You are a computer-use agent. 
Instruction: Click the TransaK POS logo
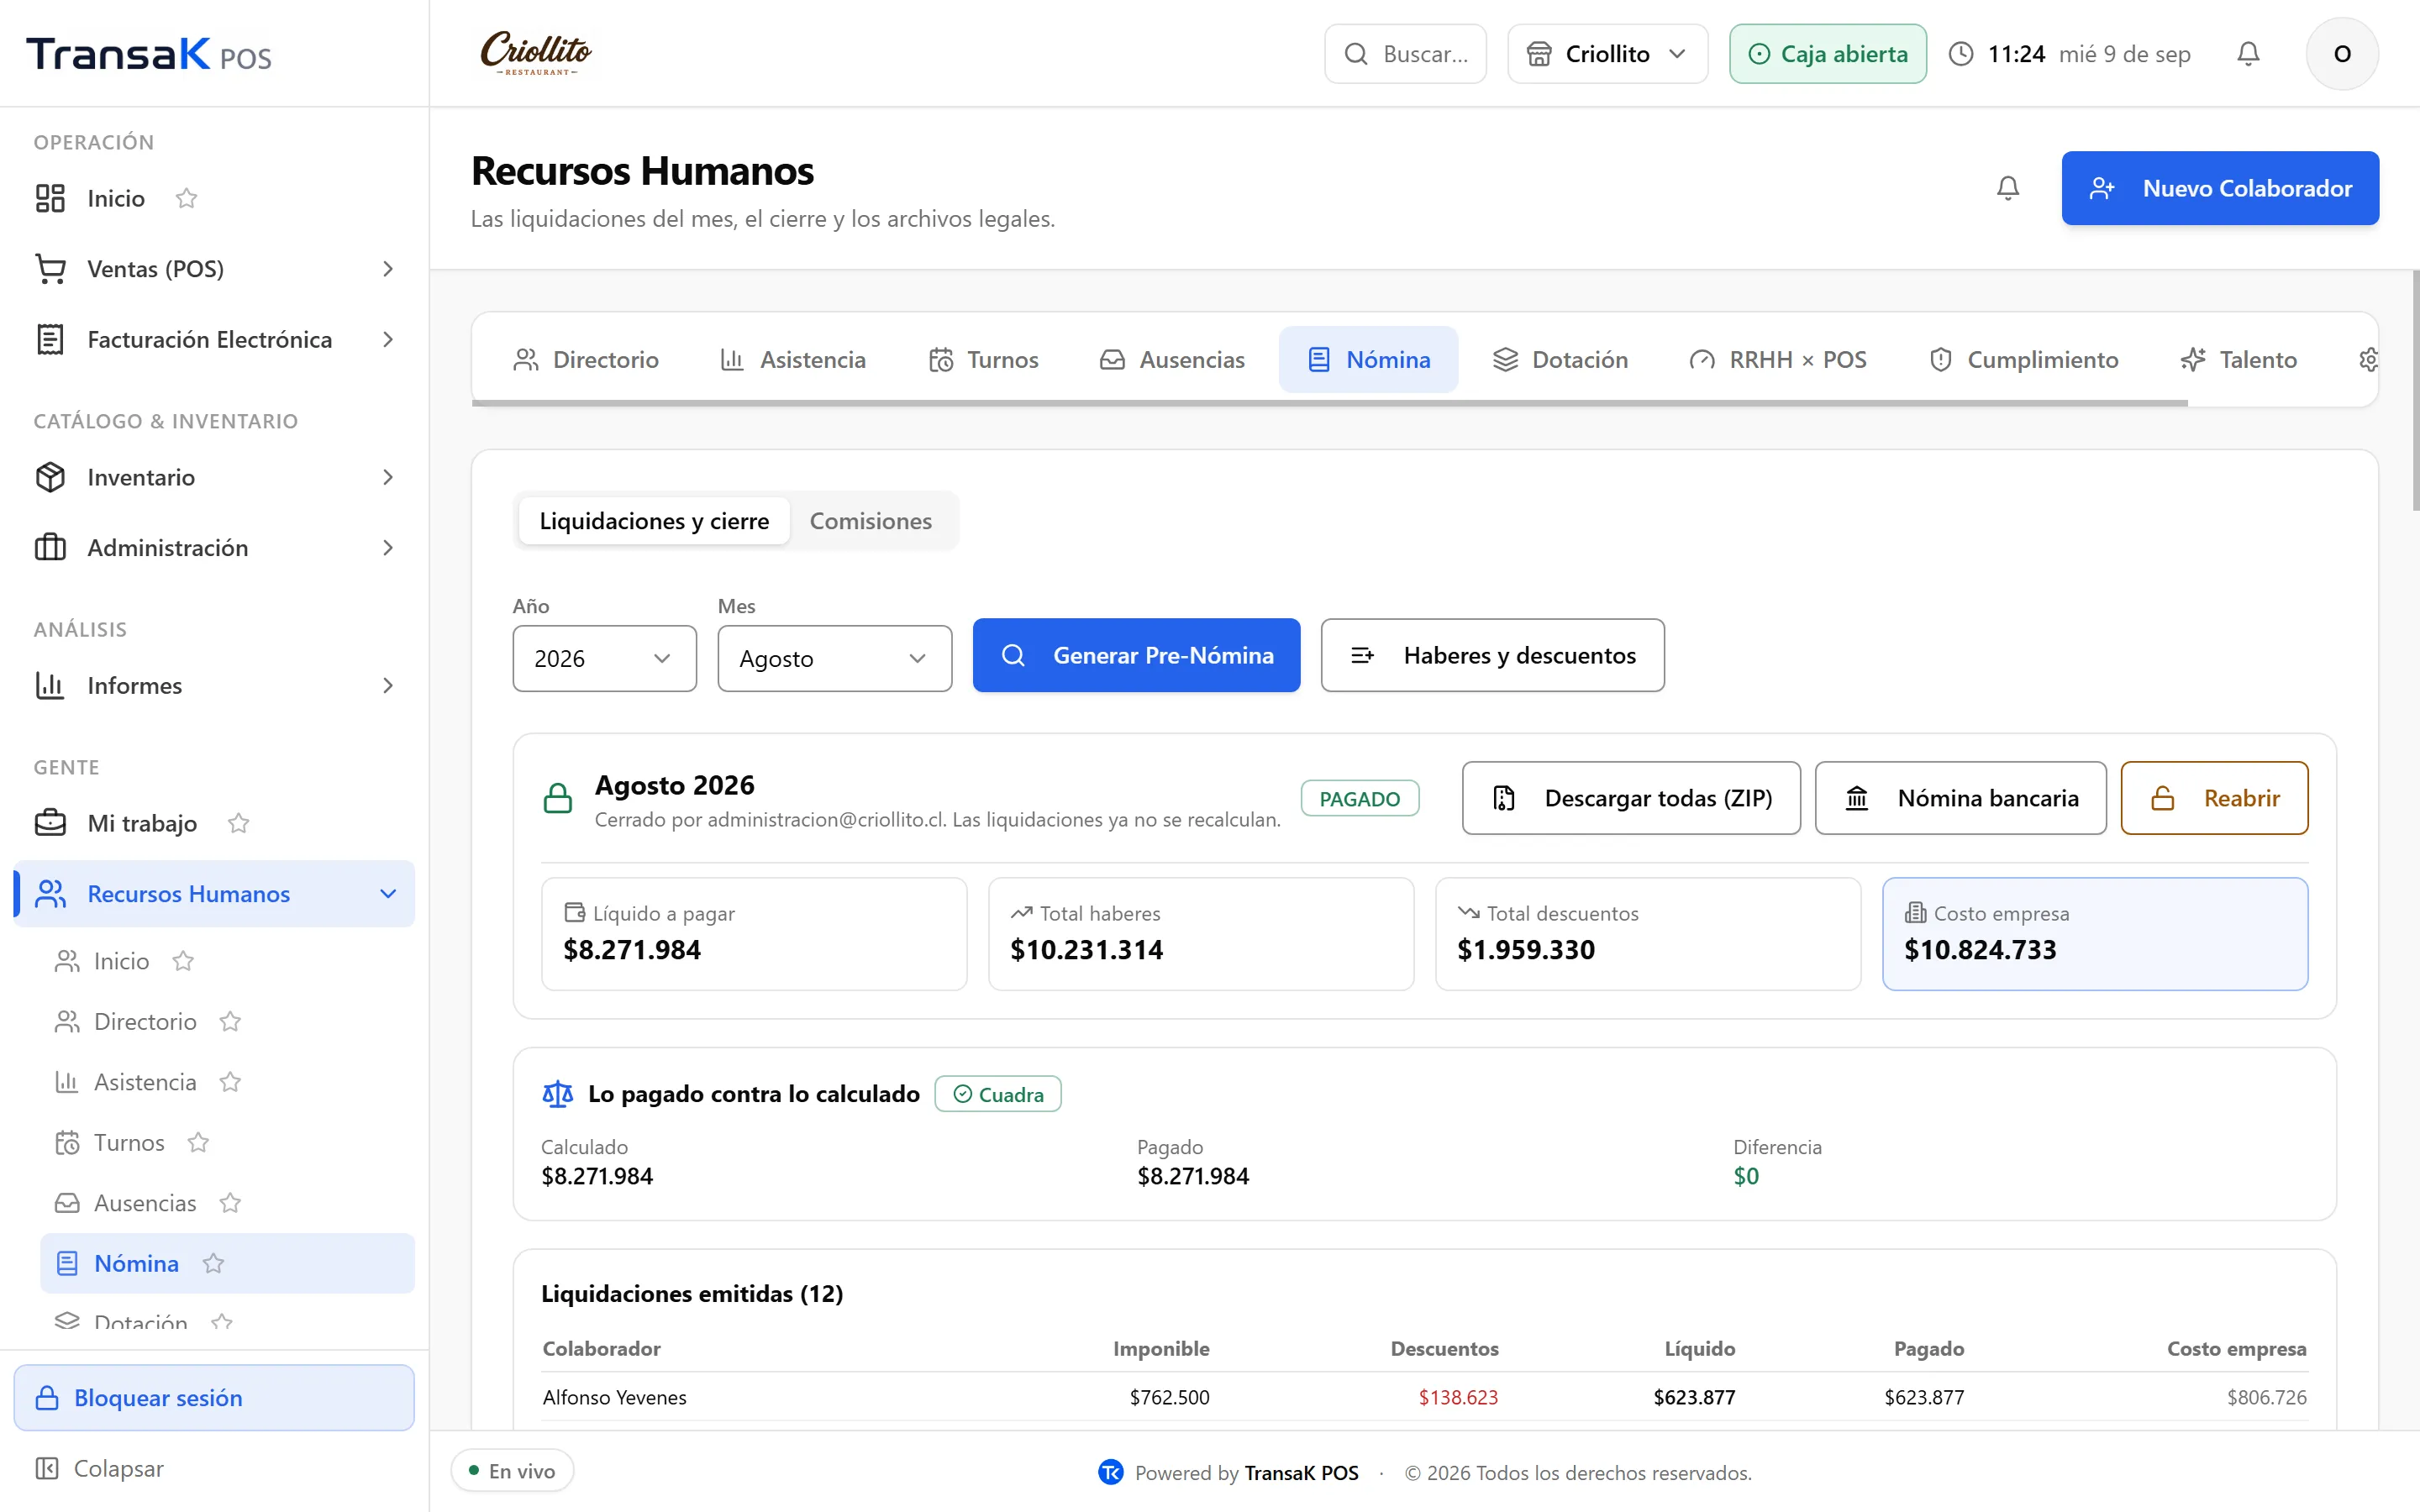149,54
